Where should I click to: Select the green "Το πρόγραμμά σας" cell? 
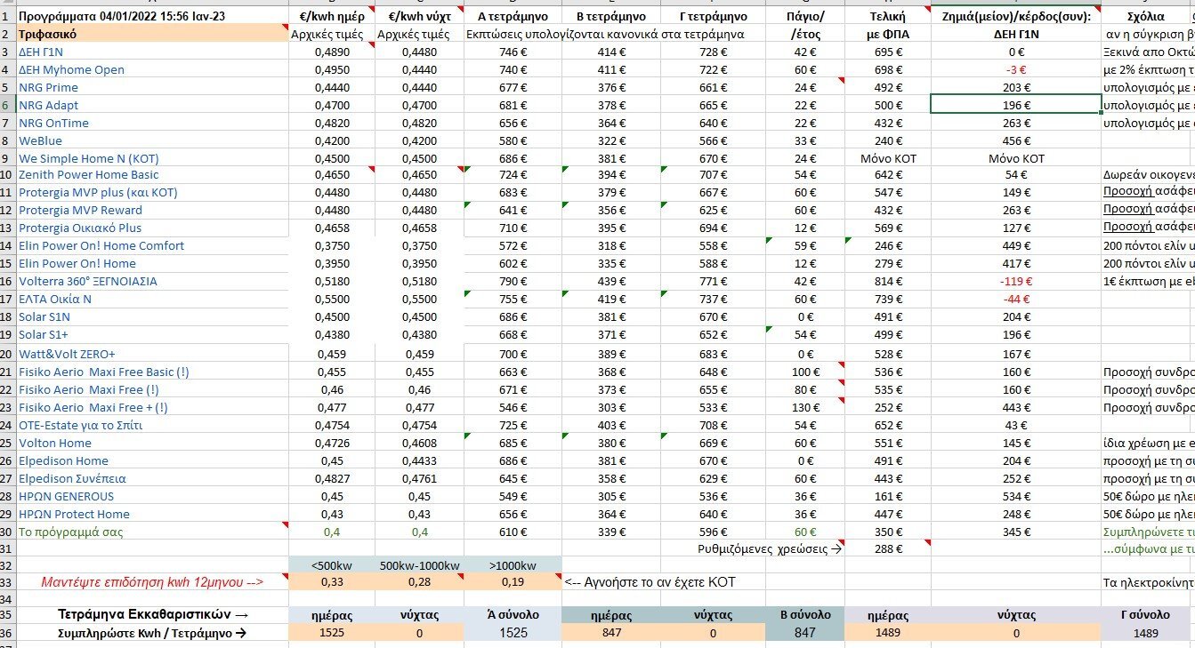[x=151, y=532]
